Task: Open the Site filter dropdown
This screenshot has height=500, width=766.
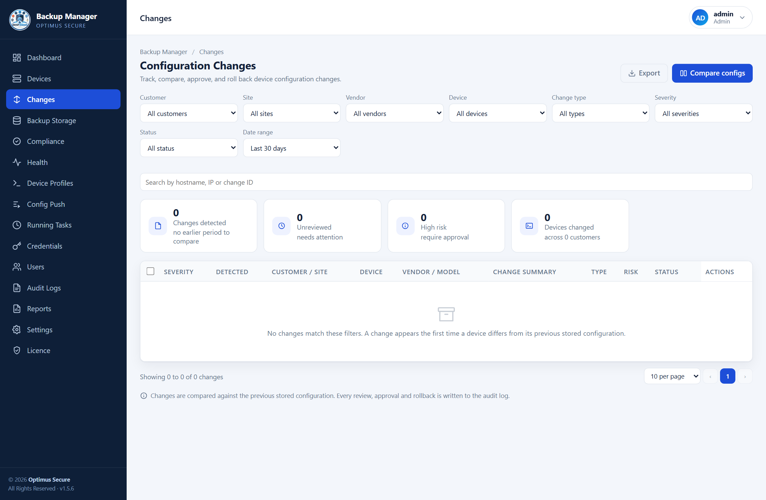Action: (x=292, y=113)
